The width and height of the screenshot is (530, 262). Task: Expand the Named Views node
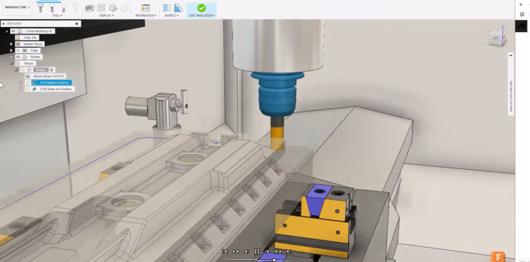coord(11,44)
